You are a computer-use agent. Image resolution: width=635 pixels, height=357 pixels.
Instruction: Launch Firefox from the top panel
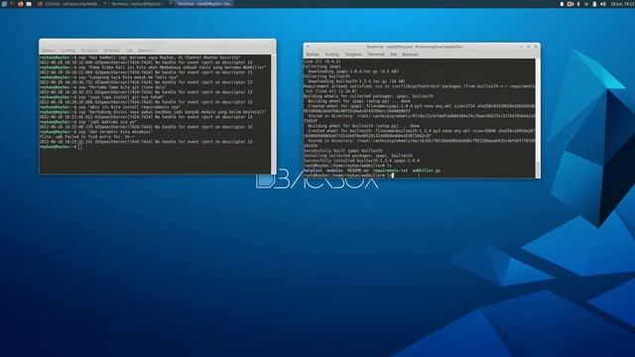pyautogui.click(x=20, y=4)
